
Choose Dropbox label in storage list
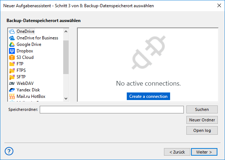tap(25, 51)
